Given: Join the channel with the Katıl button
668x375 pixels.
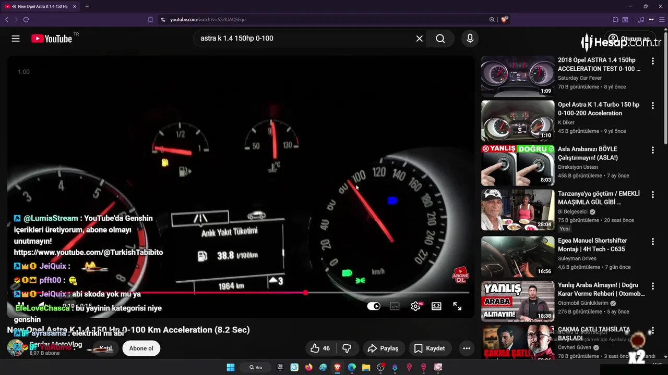Looking at the screenshot, I should 105,348.
